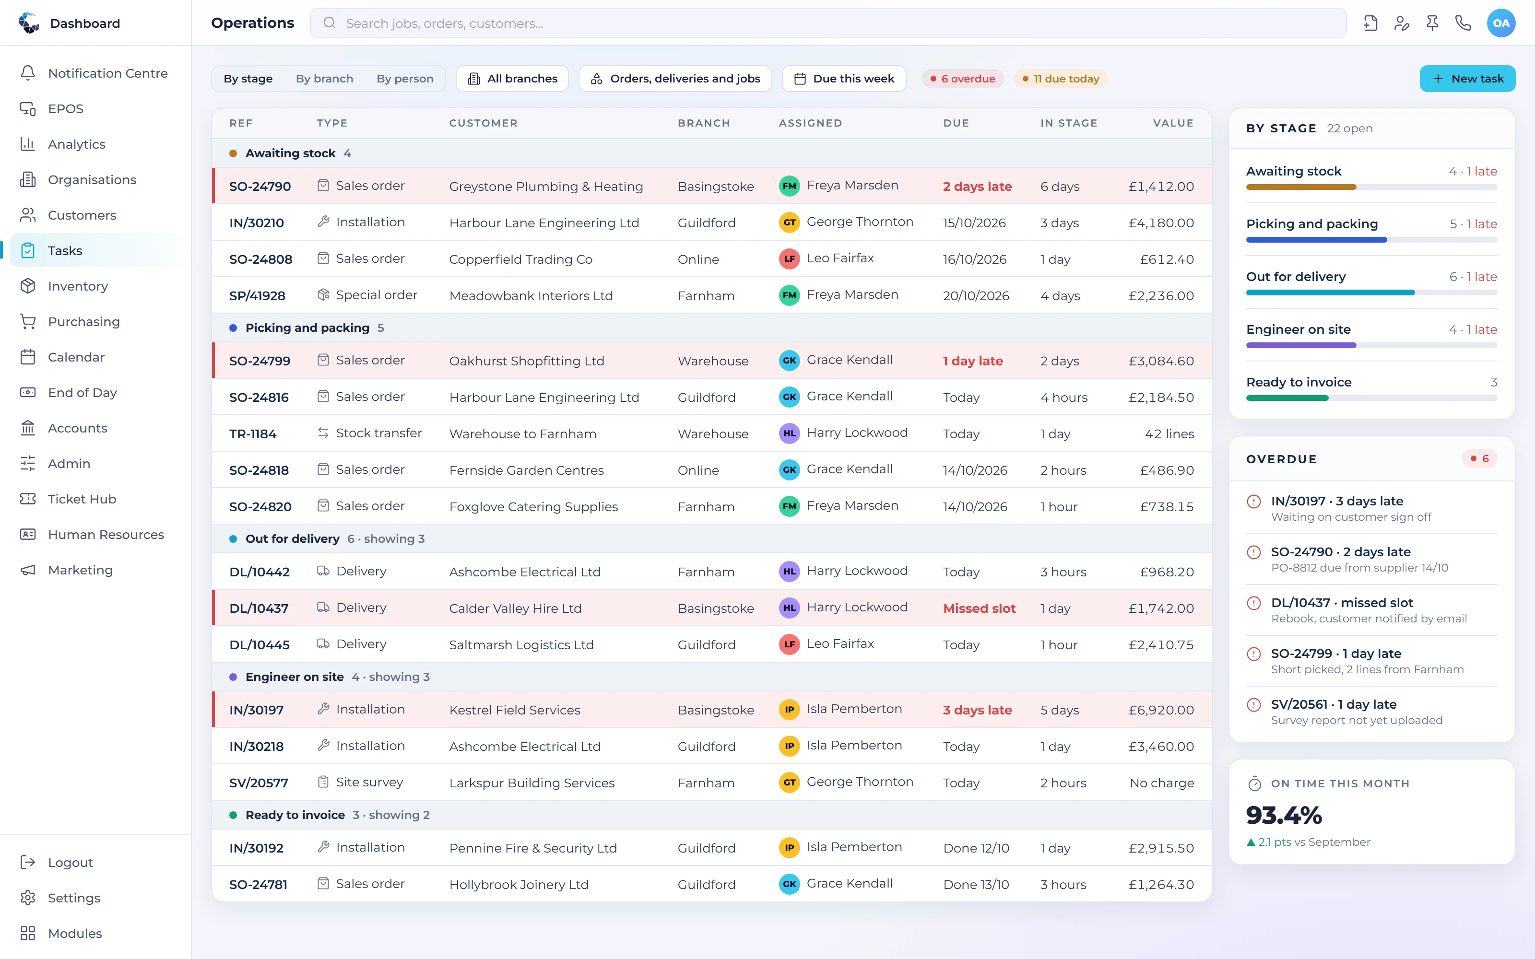Expand the Out for delivery group header
Viewport: 1535px width, 959px height.
tap(712, 538)
